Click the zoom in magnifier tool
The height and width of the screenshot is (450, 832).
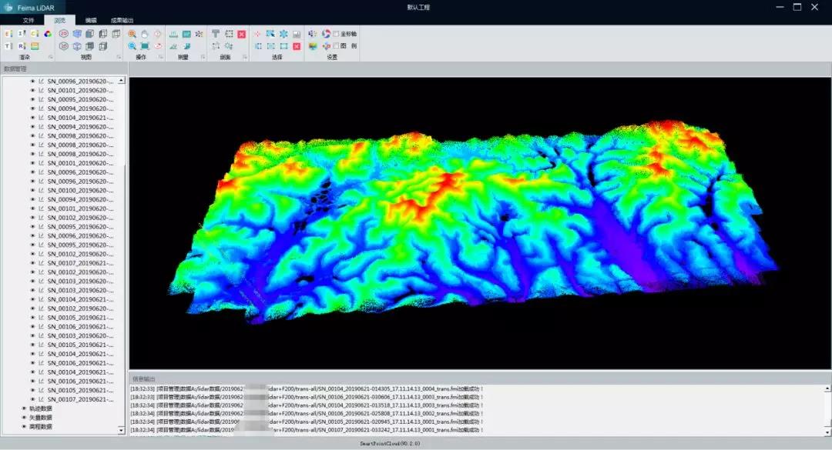[133, 35]
